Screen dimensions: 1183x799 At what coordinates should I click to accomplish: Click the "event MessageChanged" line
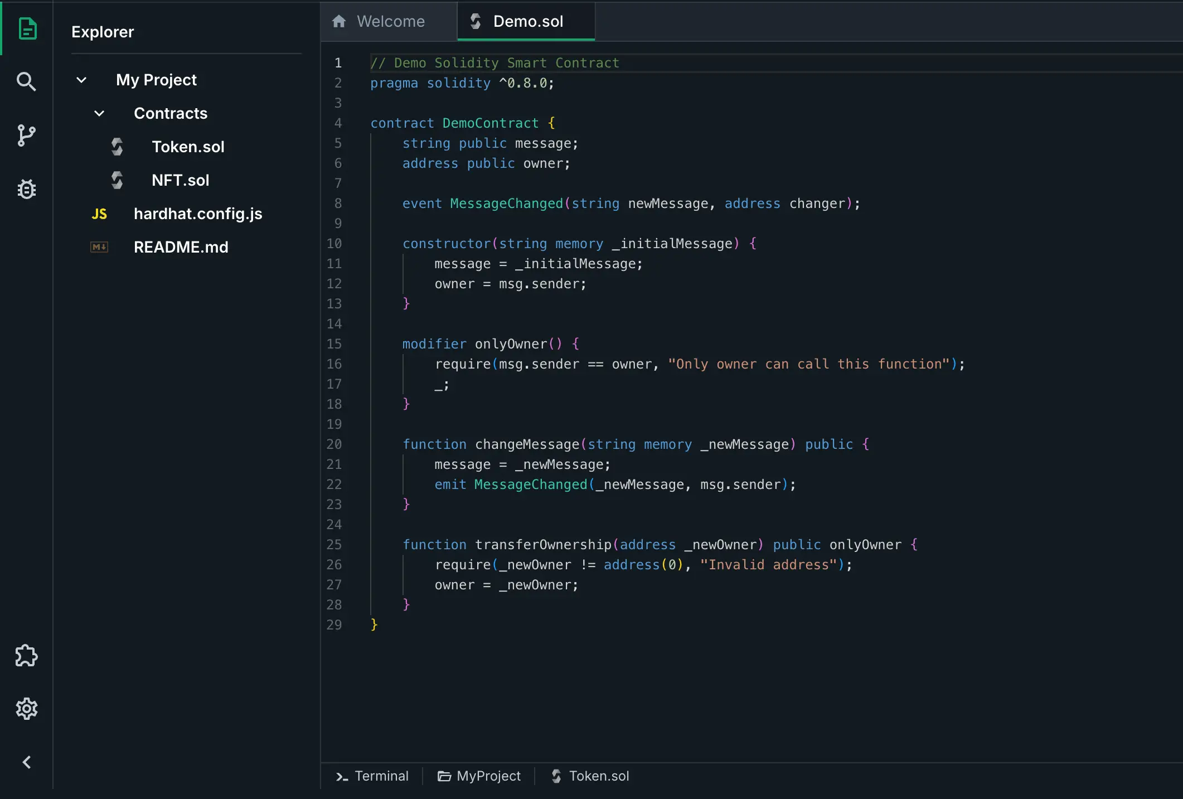point(631,204)
